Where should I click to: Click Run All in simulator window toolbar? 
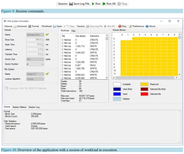point(109,26)
